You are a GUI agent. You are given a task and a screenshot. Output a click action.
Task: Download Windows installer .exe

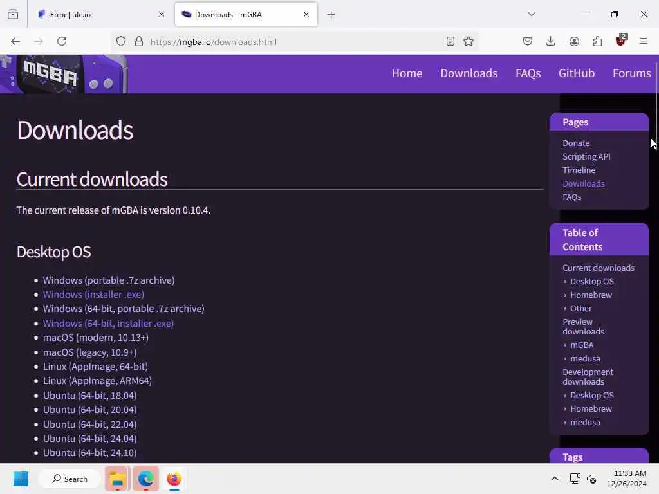pos(93,295)
